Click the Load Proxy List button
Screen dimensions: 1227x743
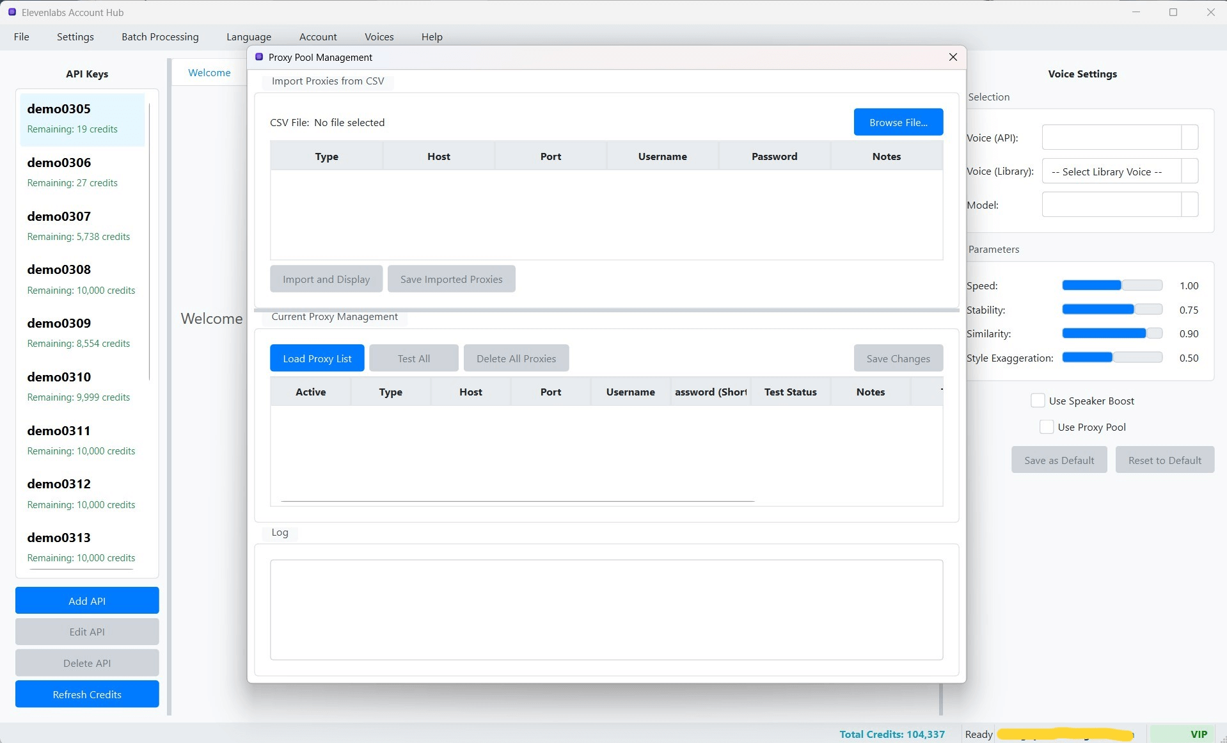click(x=317, y=358)
